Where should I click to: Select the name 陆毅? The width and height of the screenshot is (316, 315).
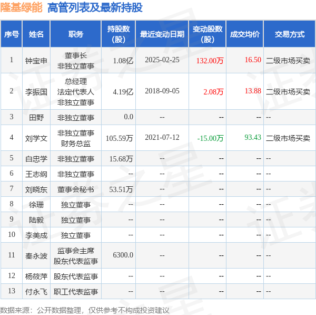[36, 220]
